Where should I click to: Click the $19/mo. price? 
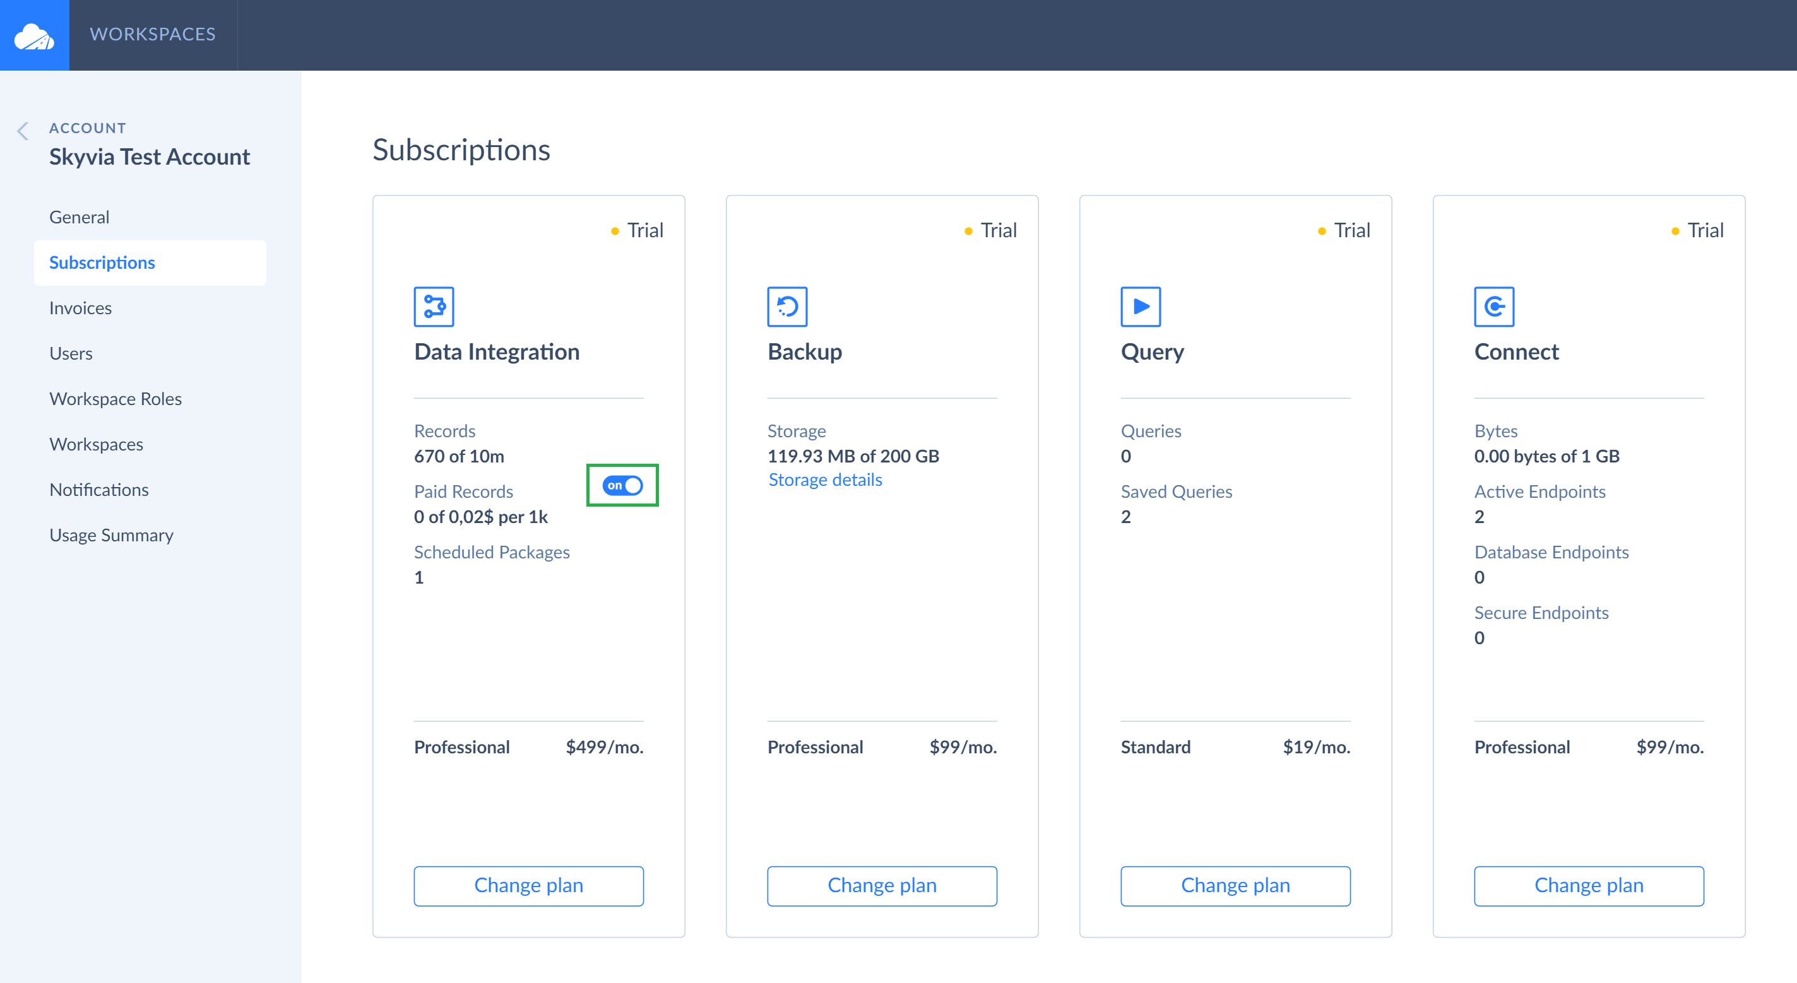click(x=1317, y=746)
